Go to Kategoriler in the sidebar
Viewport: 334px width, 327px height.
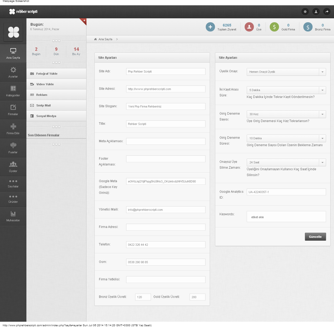point(13,91)
